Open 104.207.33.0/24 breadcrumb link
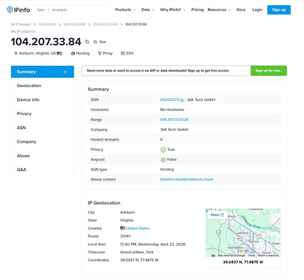Screen dimensions: 304x280 click(x=105, y=24)
